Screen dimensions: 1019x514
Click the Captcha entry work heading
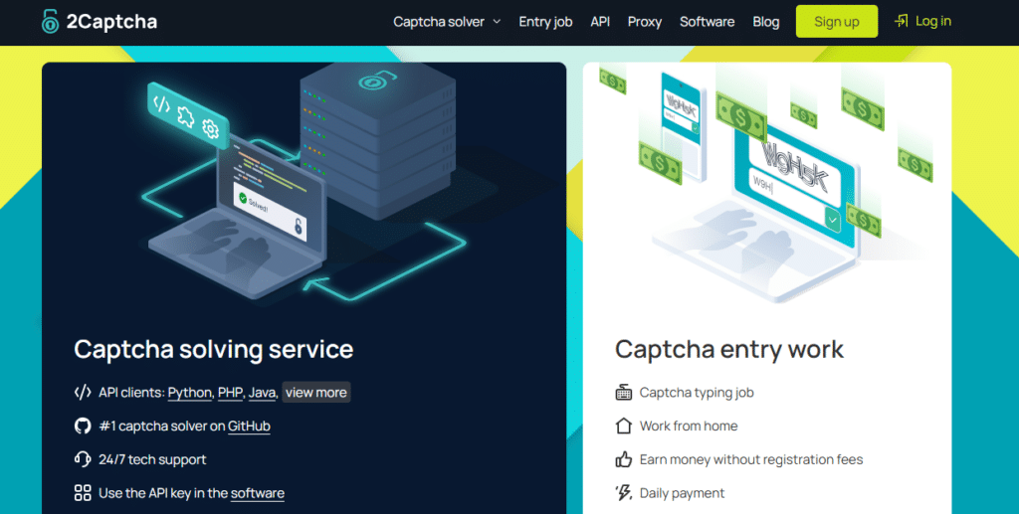(729, 349)
